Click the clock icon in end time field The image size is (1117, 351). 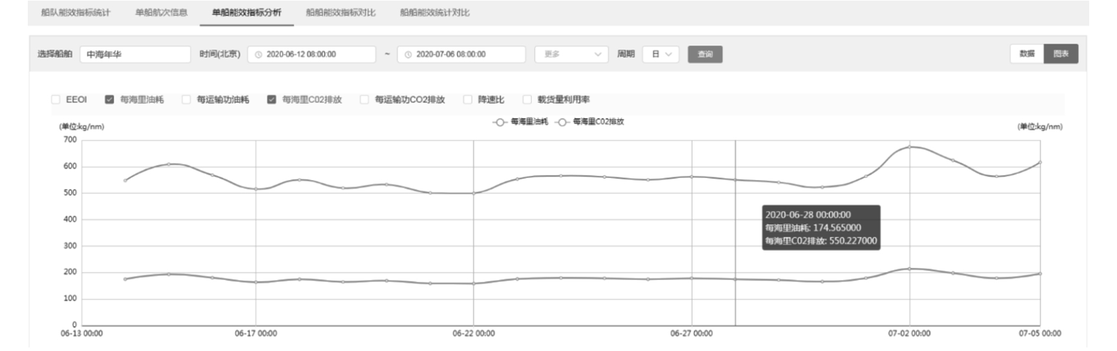tap(408, 54)
